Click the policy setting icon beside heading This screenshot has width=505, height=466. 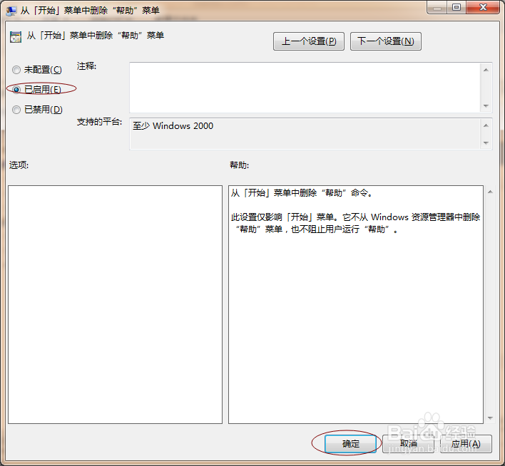point(16,37)
